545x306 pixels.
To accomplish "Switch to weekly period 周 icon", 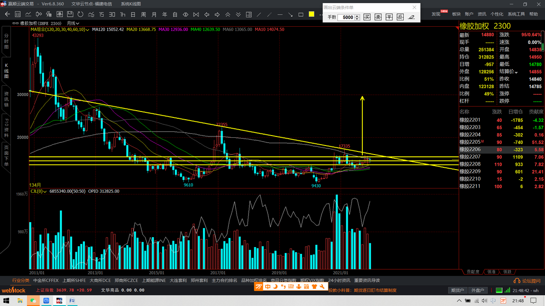I will pos(144,15).
